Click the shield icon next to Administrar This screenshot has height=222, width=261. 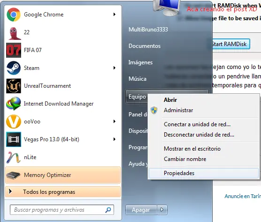[x=154, y=110]
